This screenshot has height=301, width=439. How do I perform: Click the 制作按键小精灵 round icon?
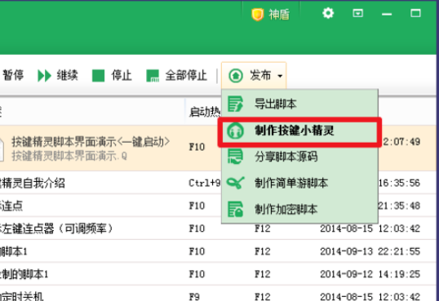235,131
